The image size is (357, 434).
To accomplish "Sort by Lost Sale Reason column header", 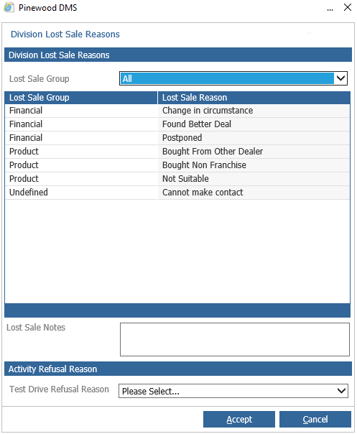I will tap(254, 98).
